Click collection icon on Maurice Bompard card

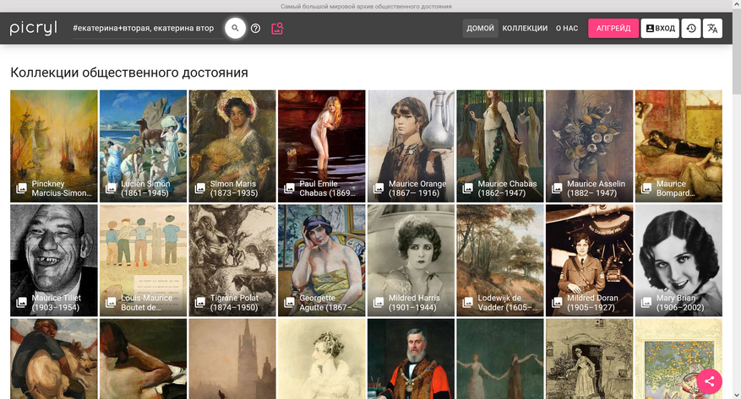[646, 188]
